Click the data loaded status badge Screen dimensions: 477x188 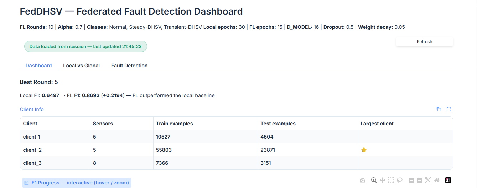point(85,46)
